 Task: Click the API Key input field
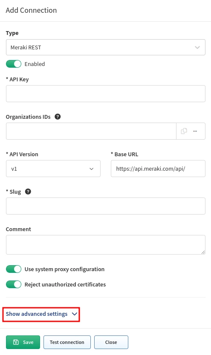[x=106, y=94]
